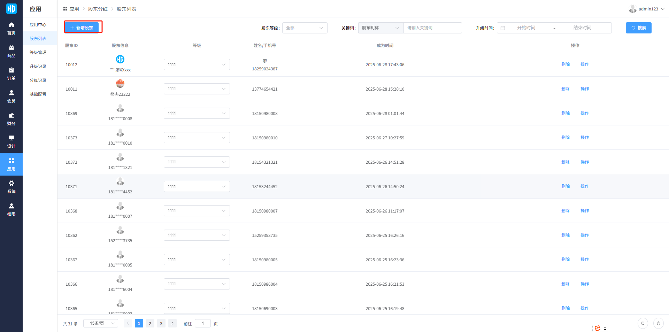Click the 新增股东 button
The height and width of the screenshot is (332, 669).
click(83, 28)
